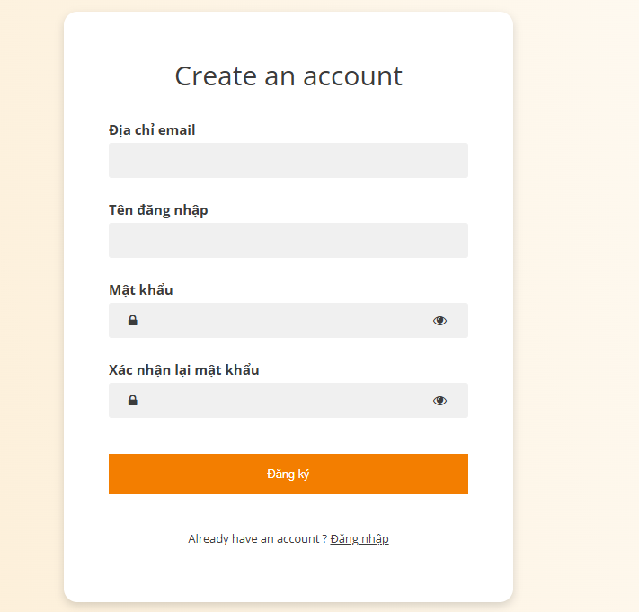Screen dimensions: 639x612
Task: Click the "Already have an account ?" text
Action: pos(257,539)
